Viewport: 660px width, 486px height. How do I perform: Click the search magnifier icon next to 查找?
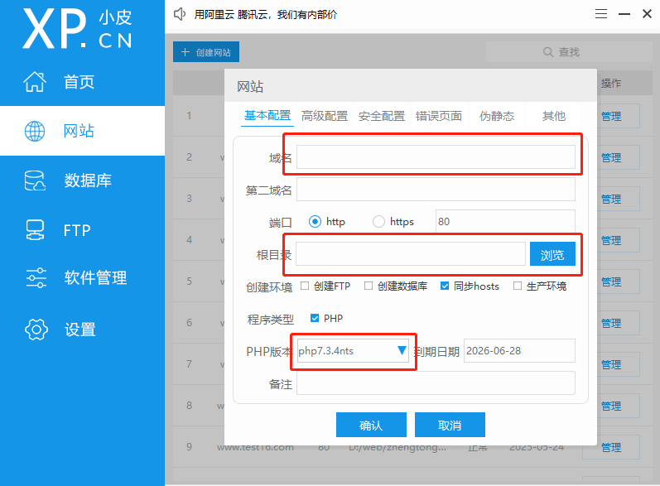(x=548, y=52)
